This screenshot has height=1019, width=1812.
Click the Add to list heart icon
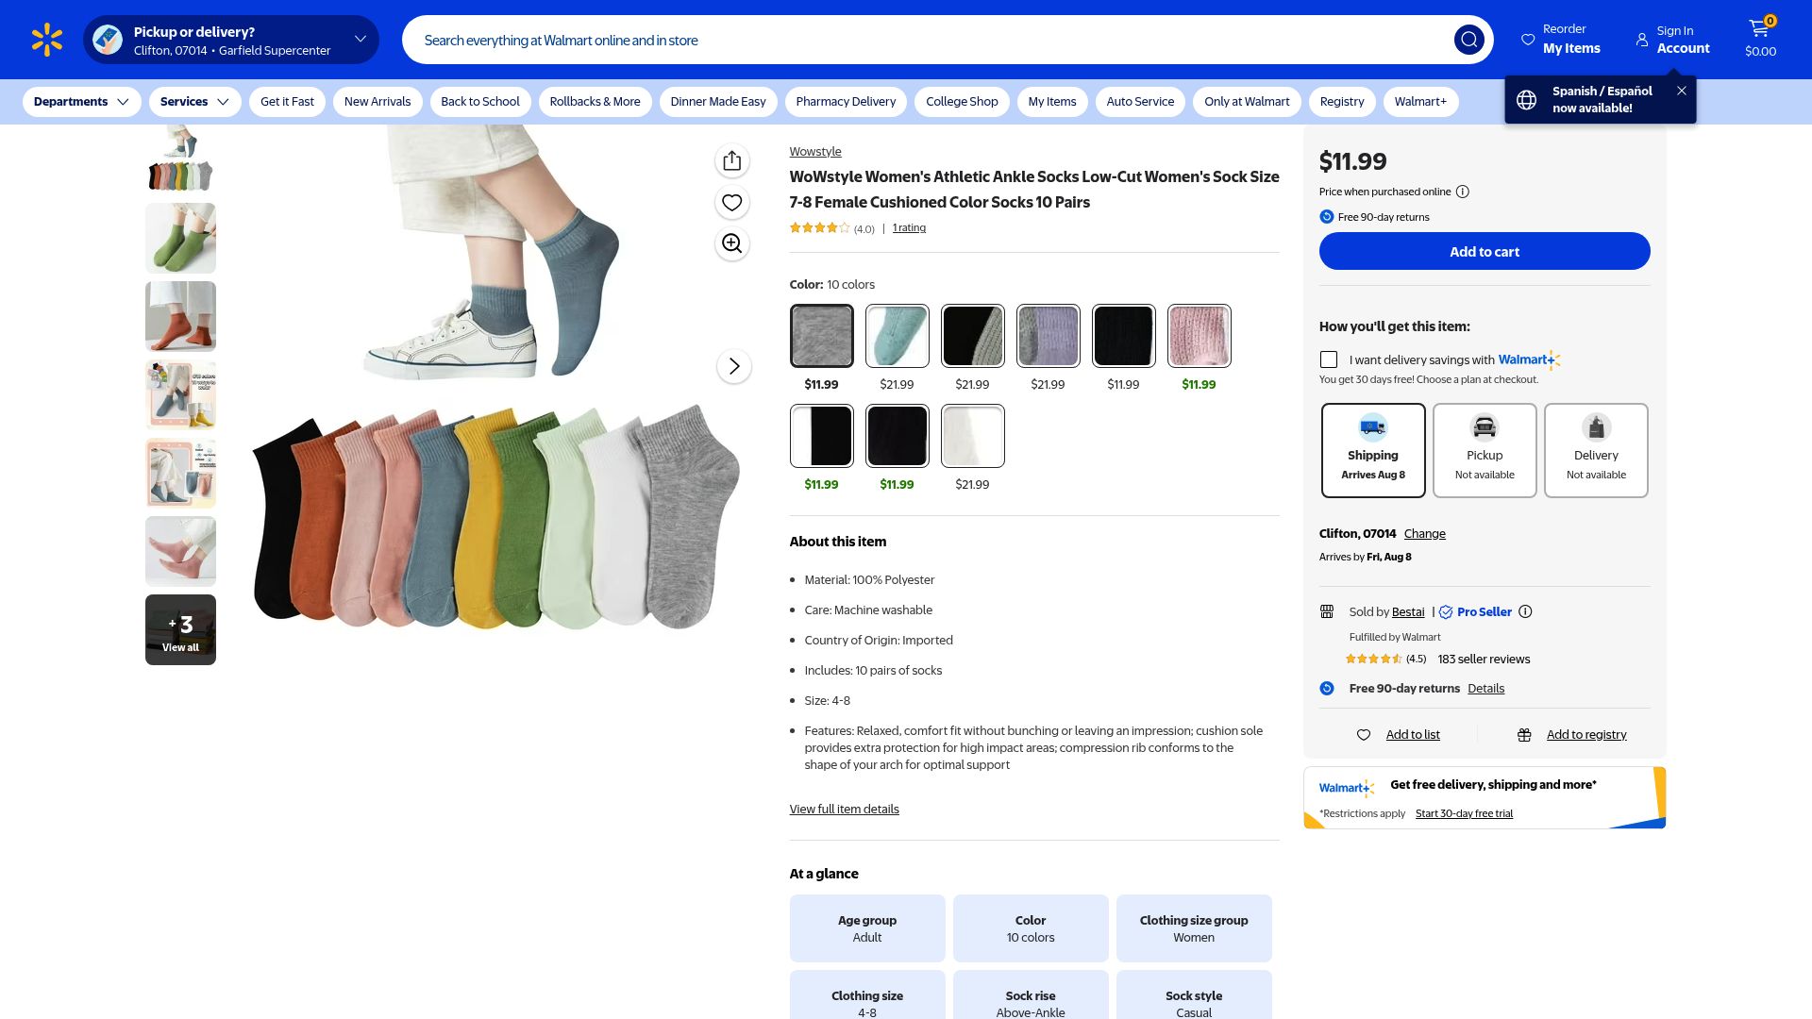click(1364, 735)
